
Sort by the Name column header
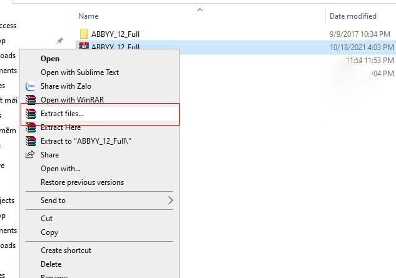tap(88, 16)
